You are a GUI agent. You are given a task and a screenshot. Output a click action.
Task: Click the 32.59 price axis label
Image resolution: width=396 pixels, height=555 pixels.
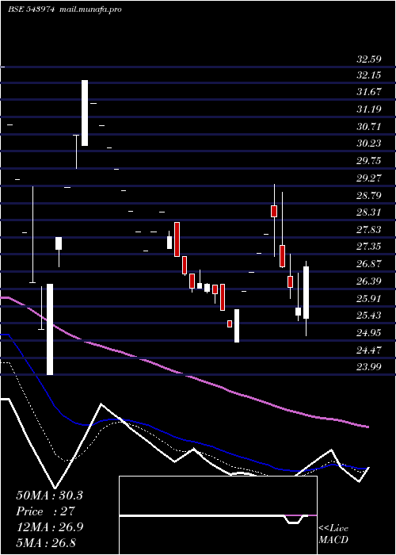point(369,59)
